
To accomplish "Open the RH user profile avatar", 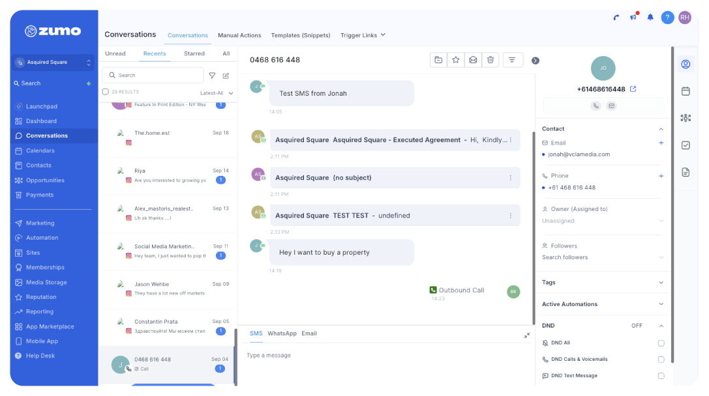I will click(x=685, y=17).
